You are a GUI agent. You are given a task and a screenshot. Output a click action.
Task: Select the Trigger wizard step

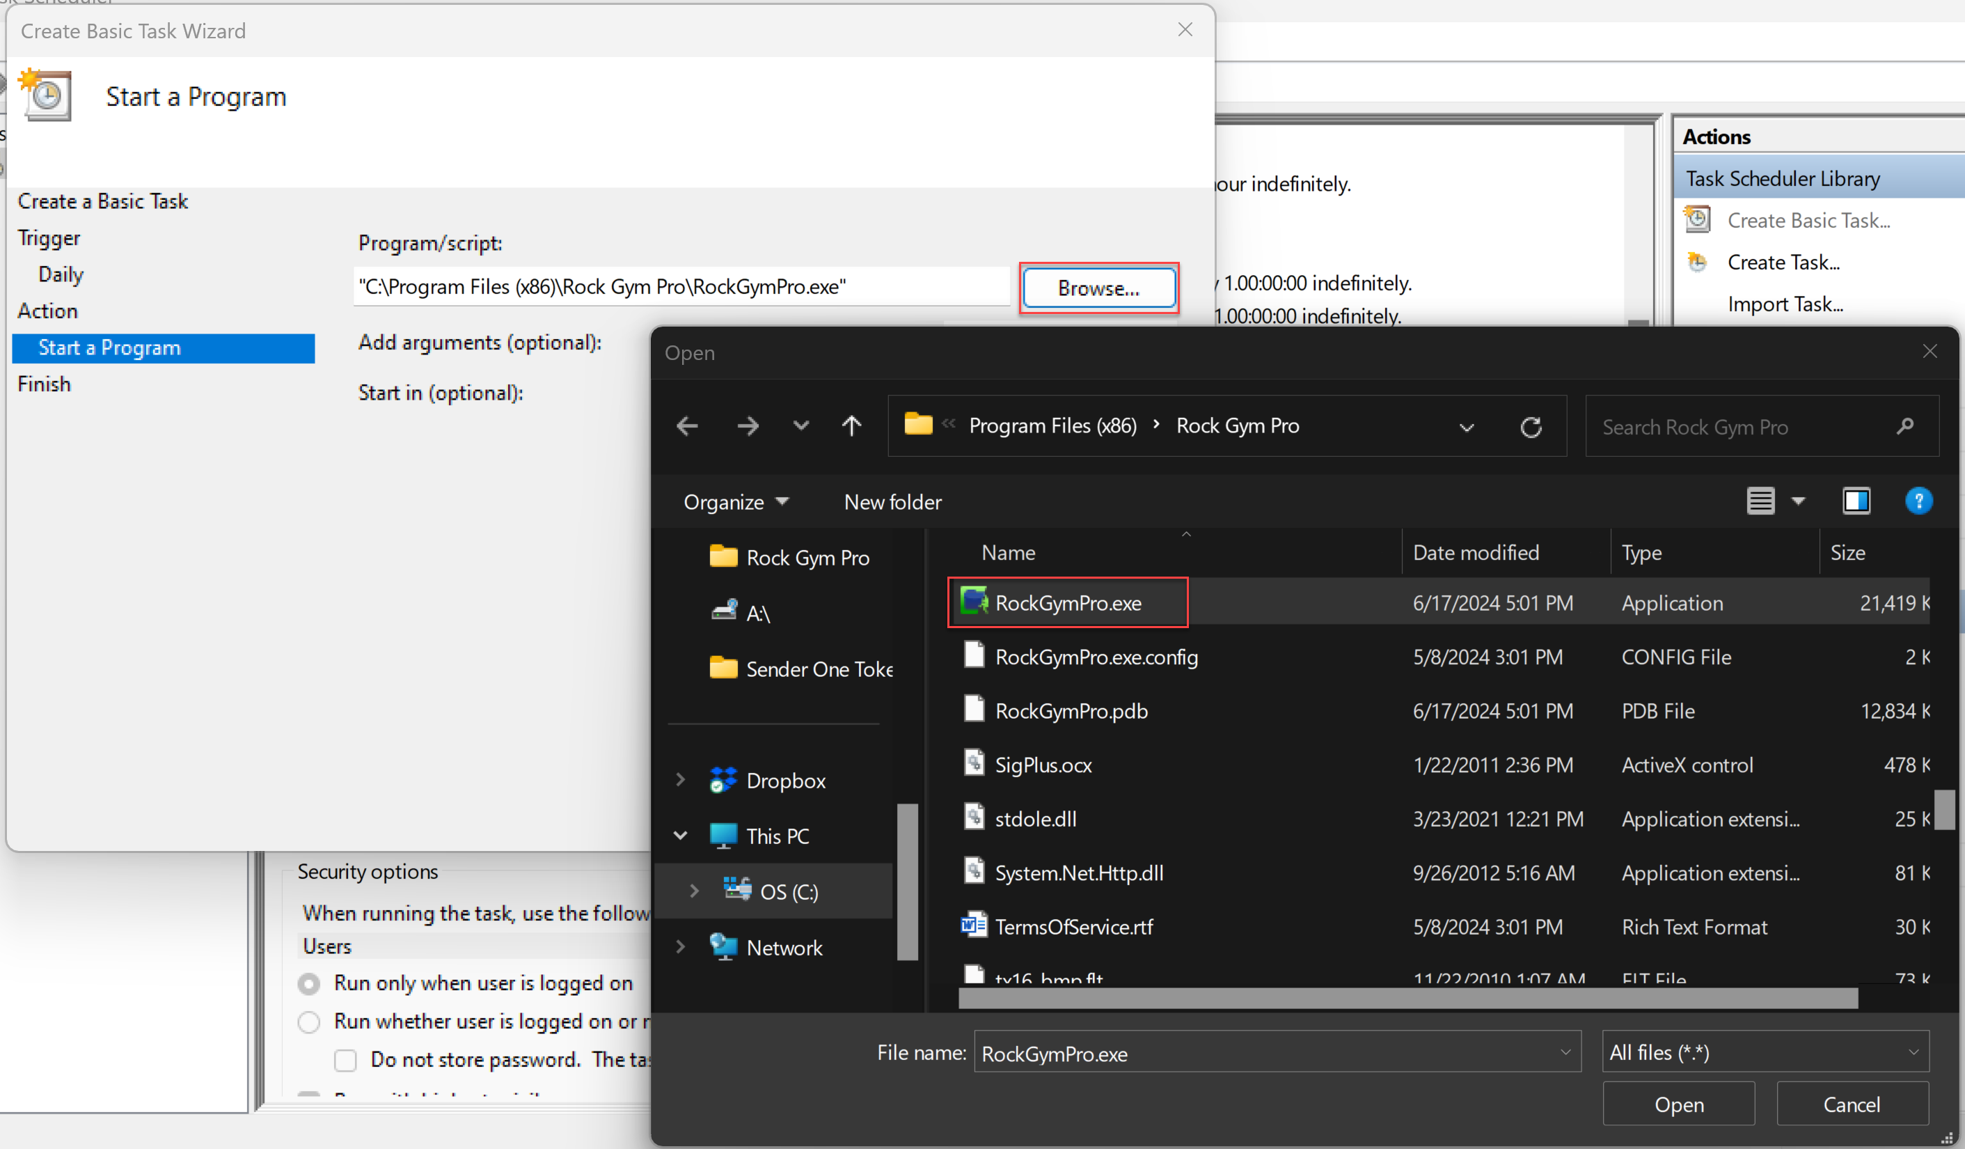pos(48,238)
